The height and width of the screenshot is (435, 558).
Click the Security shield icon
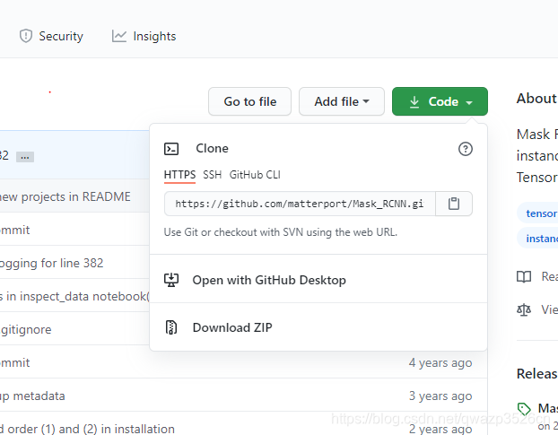26,36
